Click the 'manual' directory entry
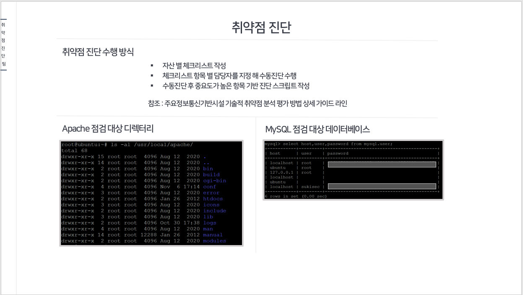523x295 pixels. point(213,235)
